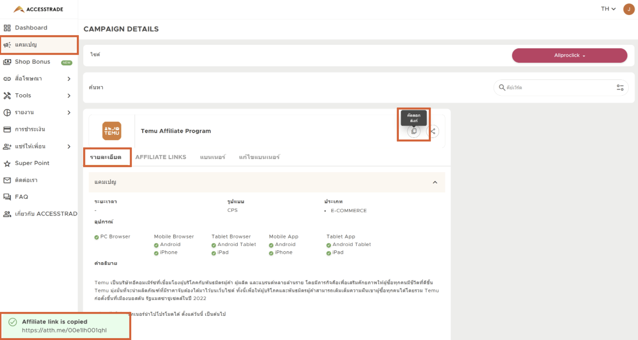Screen dimensions: 638x340
Task: Click PC Browser green check icon
Action: 96,237
